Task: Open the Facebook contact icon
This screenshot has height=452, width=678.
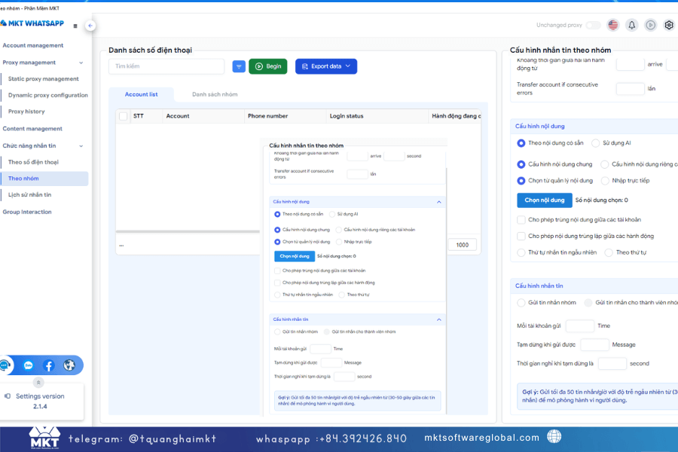Action: click(x=49, y=365)
